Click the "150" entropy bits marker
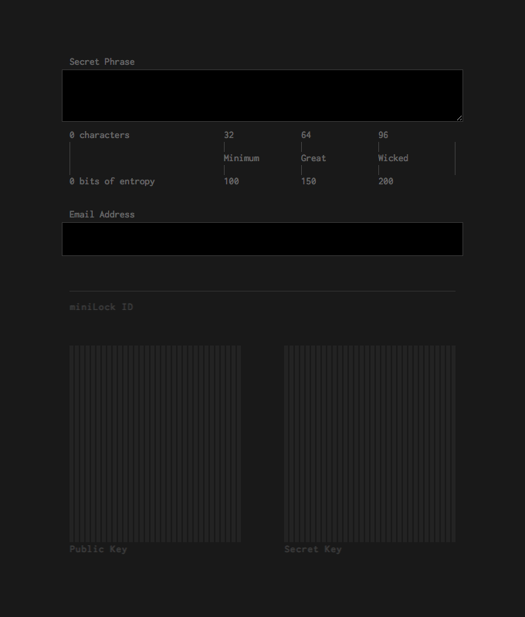 (x=308, y=181)
